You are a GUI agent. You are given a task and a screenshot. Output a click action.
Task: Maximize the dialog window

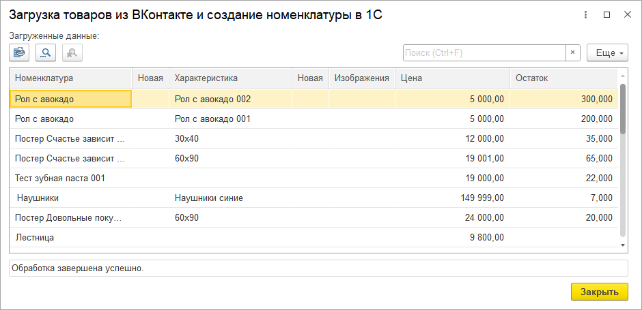tap(607, 14)
